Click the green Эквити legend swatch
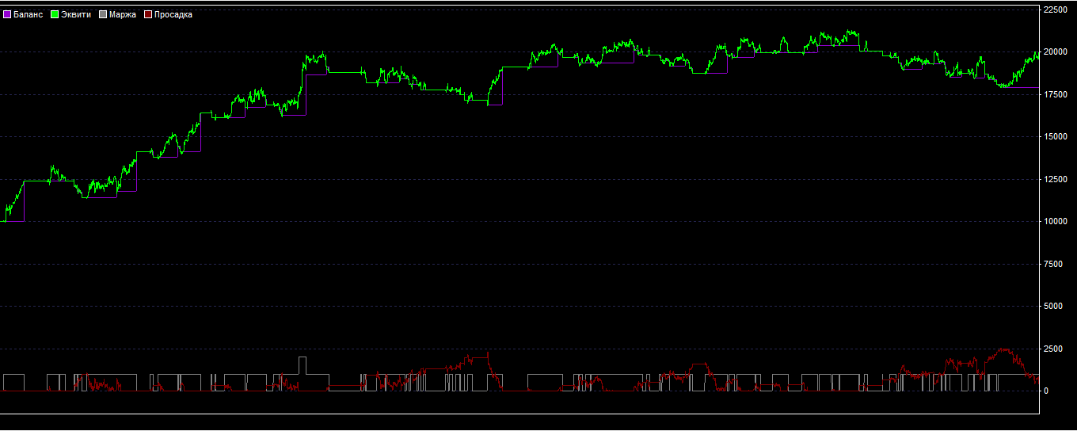Screen dimensions: 1077x431 pyautogui.click(x=55, y=14)
